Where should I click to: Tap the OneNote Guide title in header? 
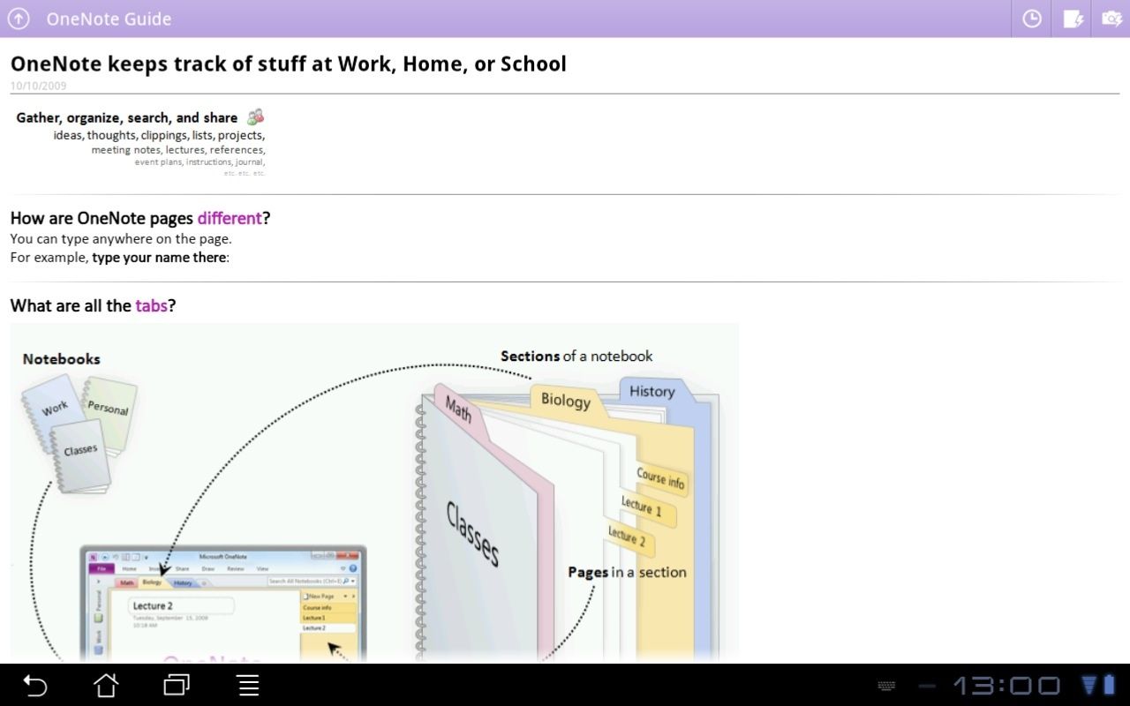pos(109,19)
